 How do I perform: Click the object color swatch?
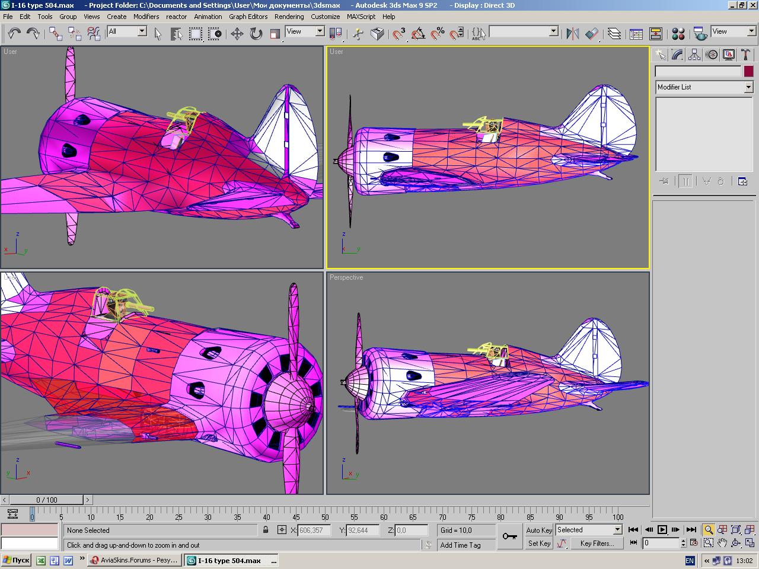tap(749, 71)
